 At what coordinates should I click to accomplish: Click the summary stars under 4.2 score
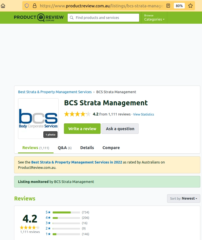tap(30, 228)
